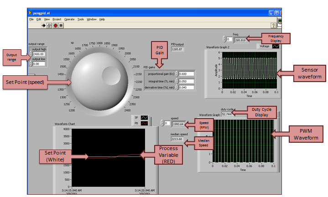This screenshot has height=197, width=328.
Task: Open the View menu
Action: (47, 19)
